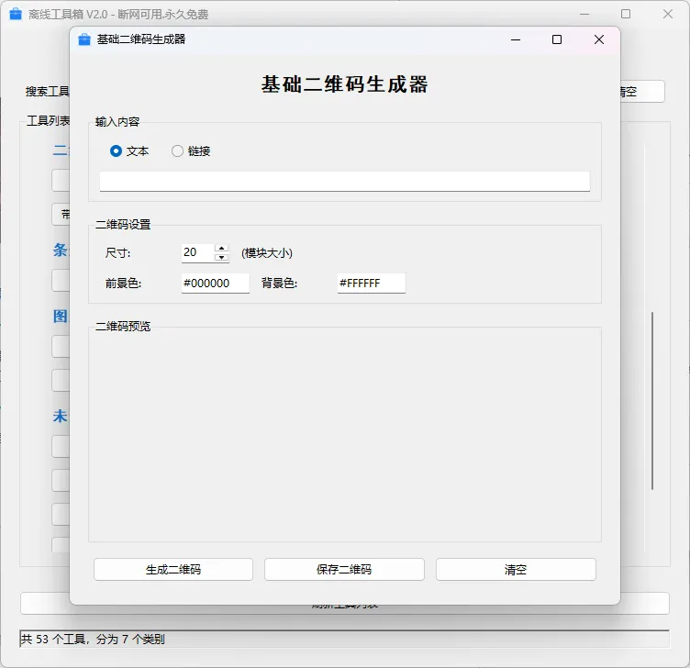Close the 基础二维码生成器 dialog

(599, 39)
